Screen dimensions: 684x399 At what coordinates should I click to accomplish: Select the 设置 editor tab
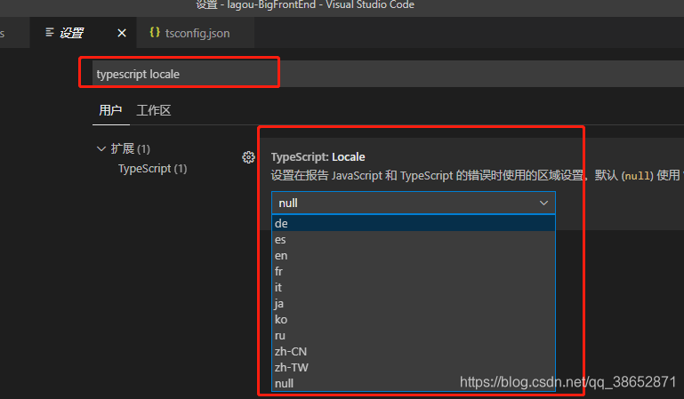(83, 33)
